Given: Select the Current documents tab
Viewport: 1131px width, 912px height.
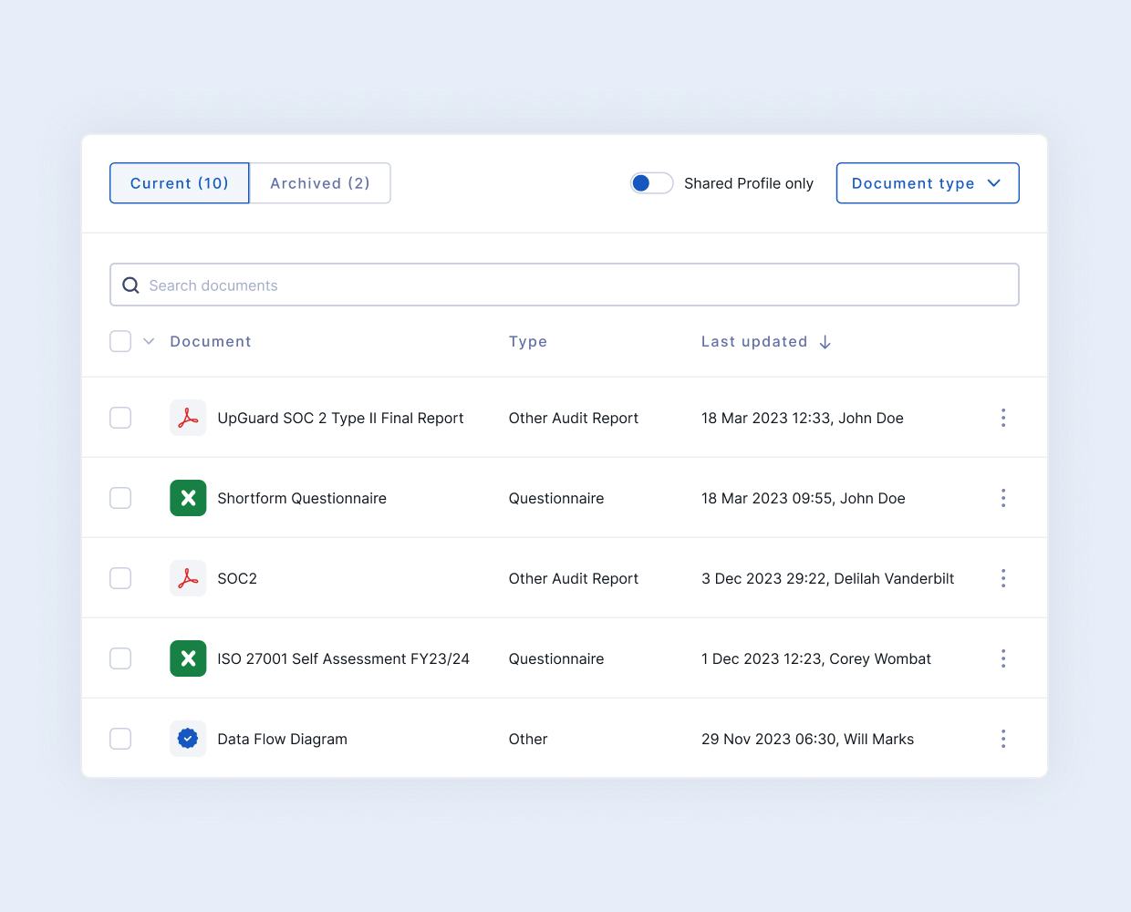Looking at the screenshot, I should click(179, 182).
